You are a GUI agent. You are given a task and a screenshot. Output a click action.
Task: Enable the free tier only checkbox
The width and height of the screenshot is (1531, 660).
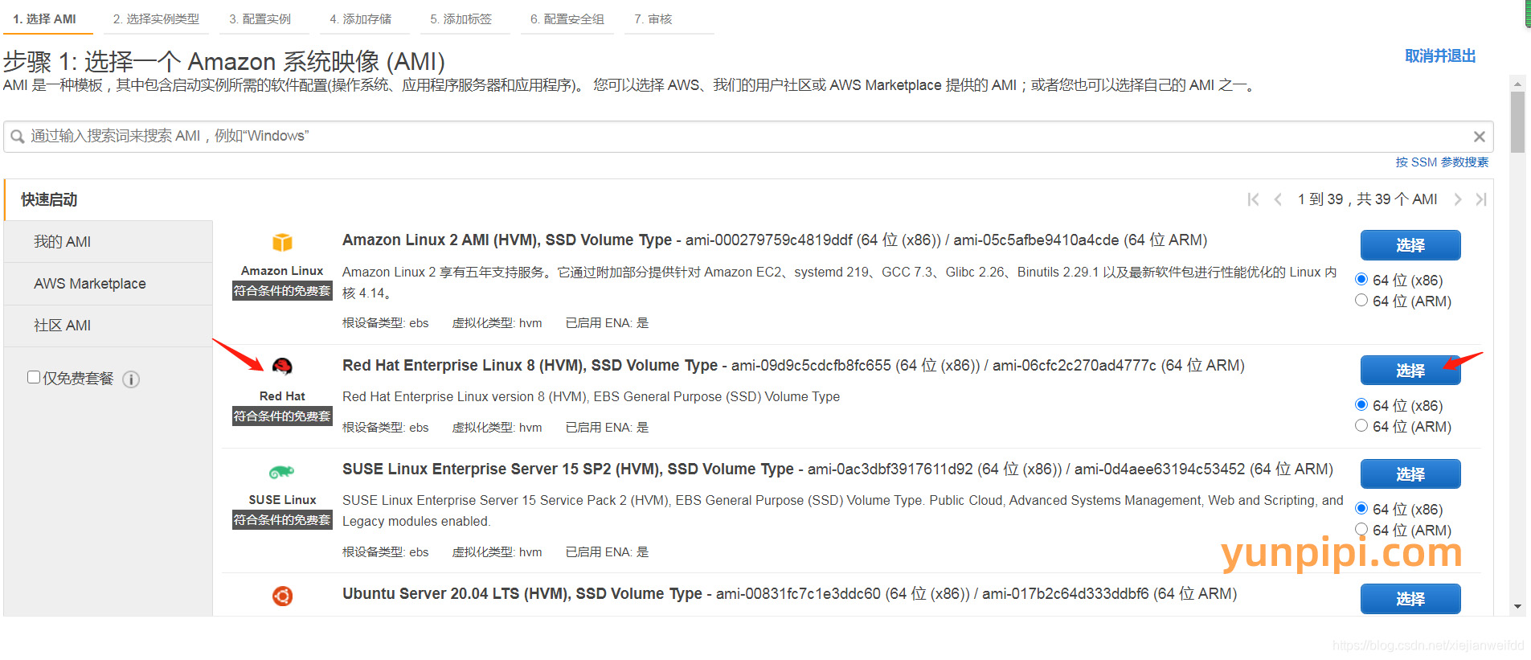coord(34,377)
